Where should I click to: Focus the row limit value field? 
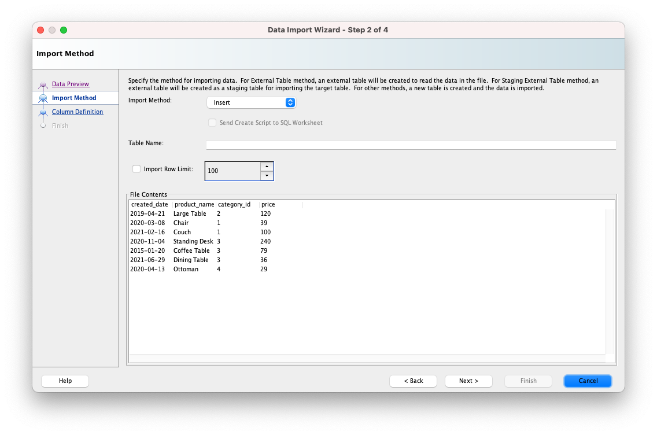(232, 171)
